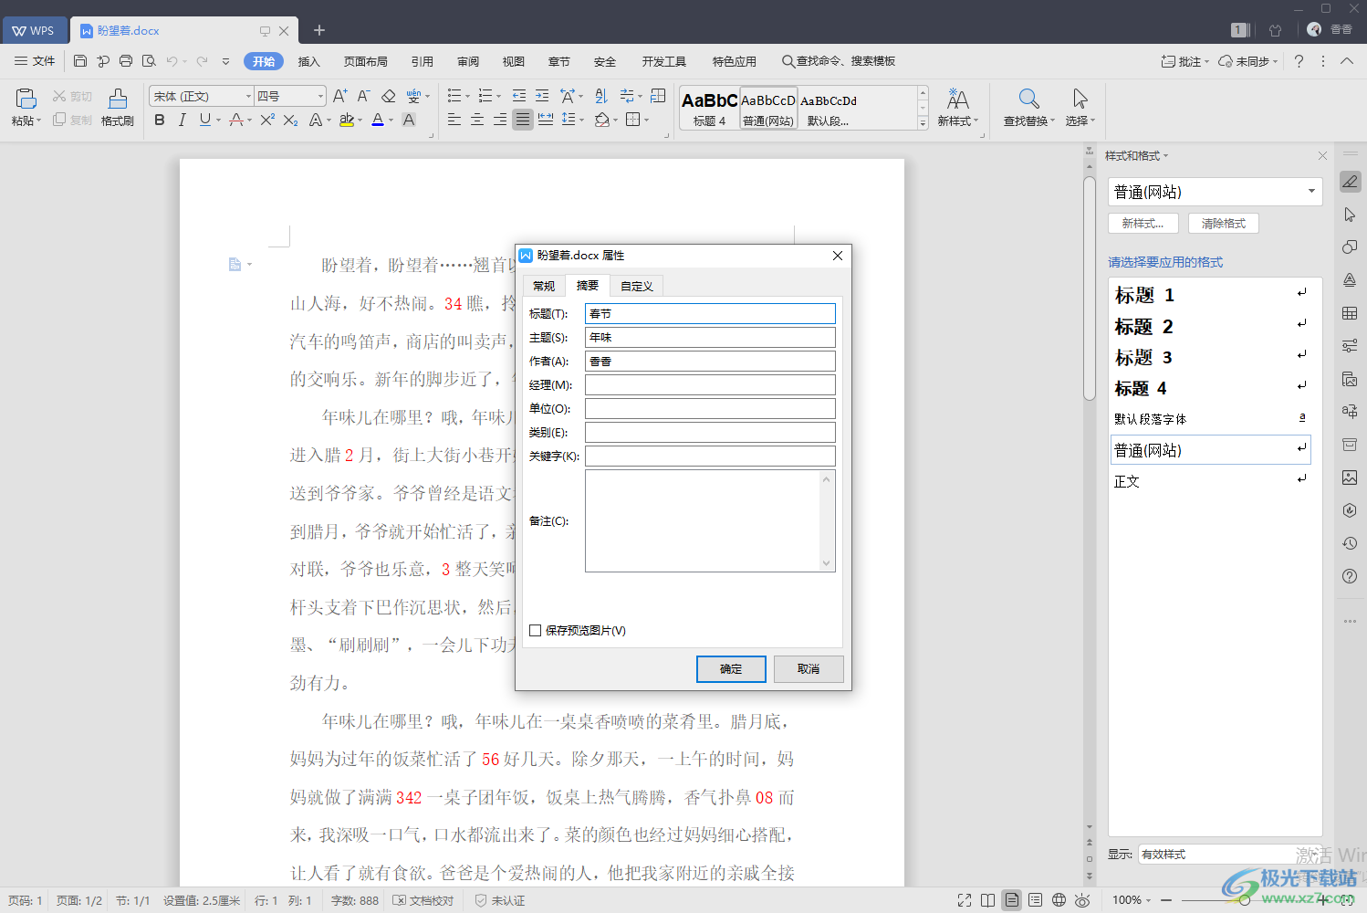The image size is (1367, 913).
Task: Click the zoom slider in status bar
Action: 1246,900
